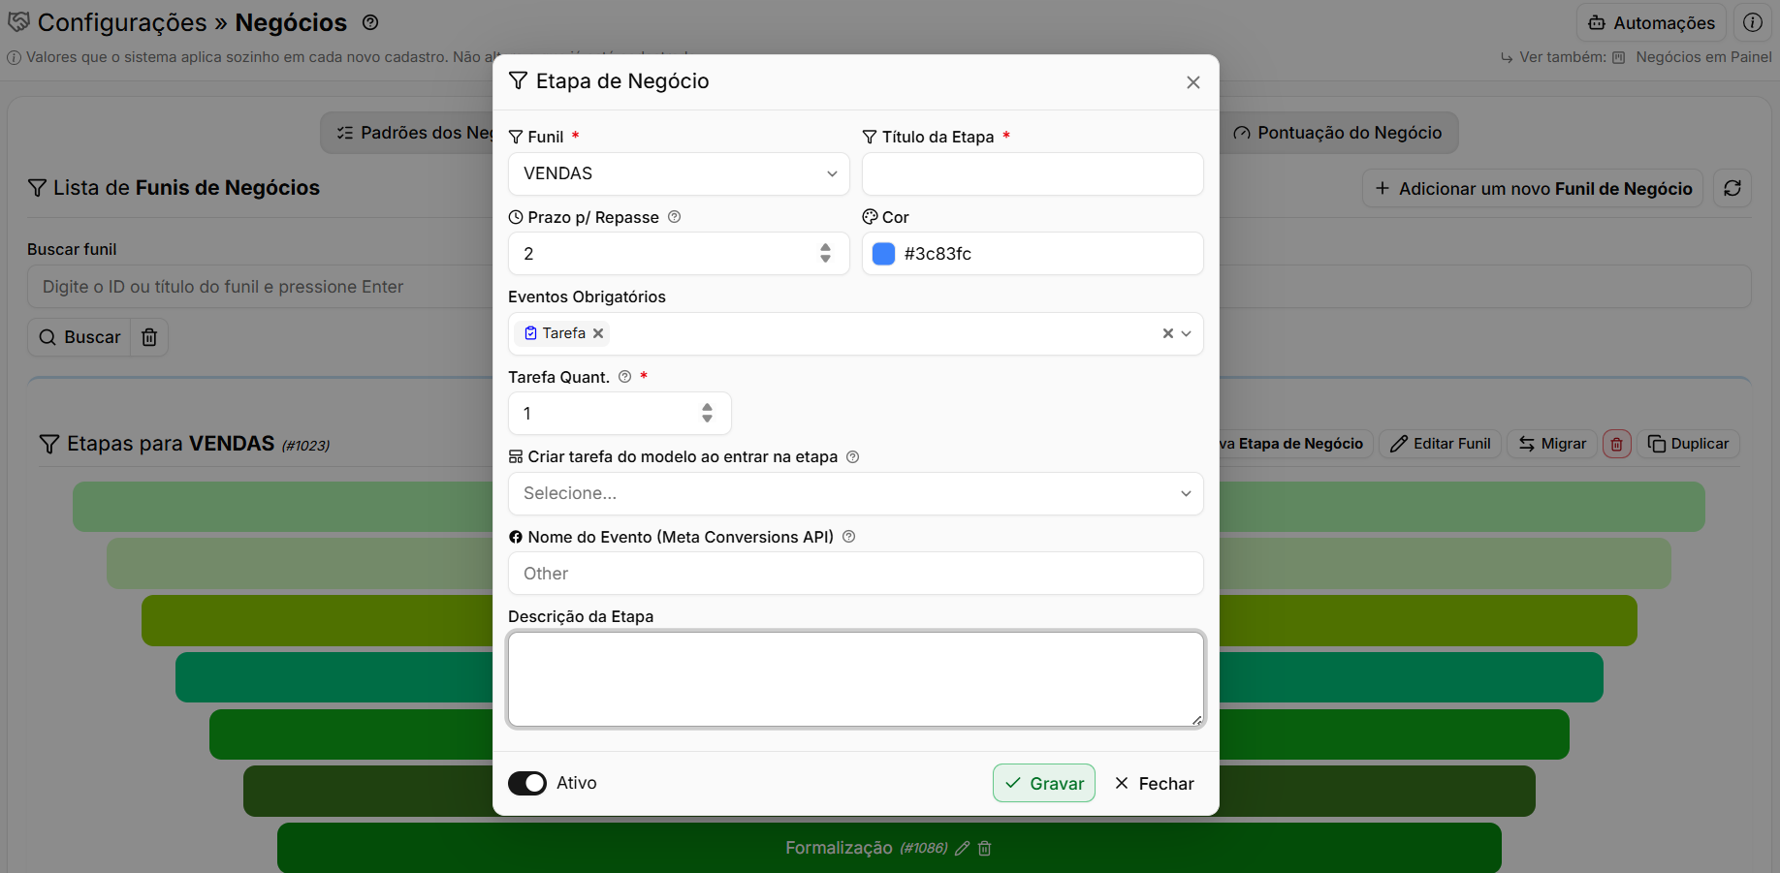Switch to Pontuação do Negócio tab
1780x873 pixels.
(x=1338, y=133)
